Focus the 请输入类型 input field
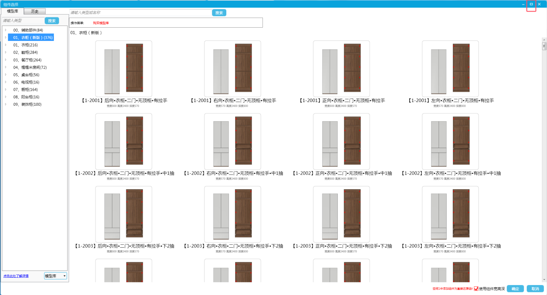Viewport: 547px width, 295px height. point(23,21)
